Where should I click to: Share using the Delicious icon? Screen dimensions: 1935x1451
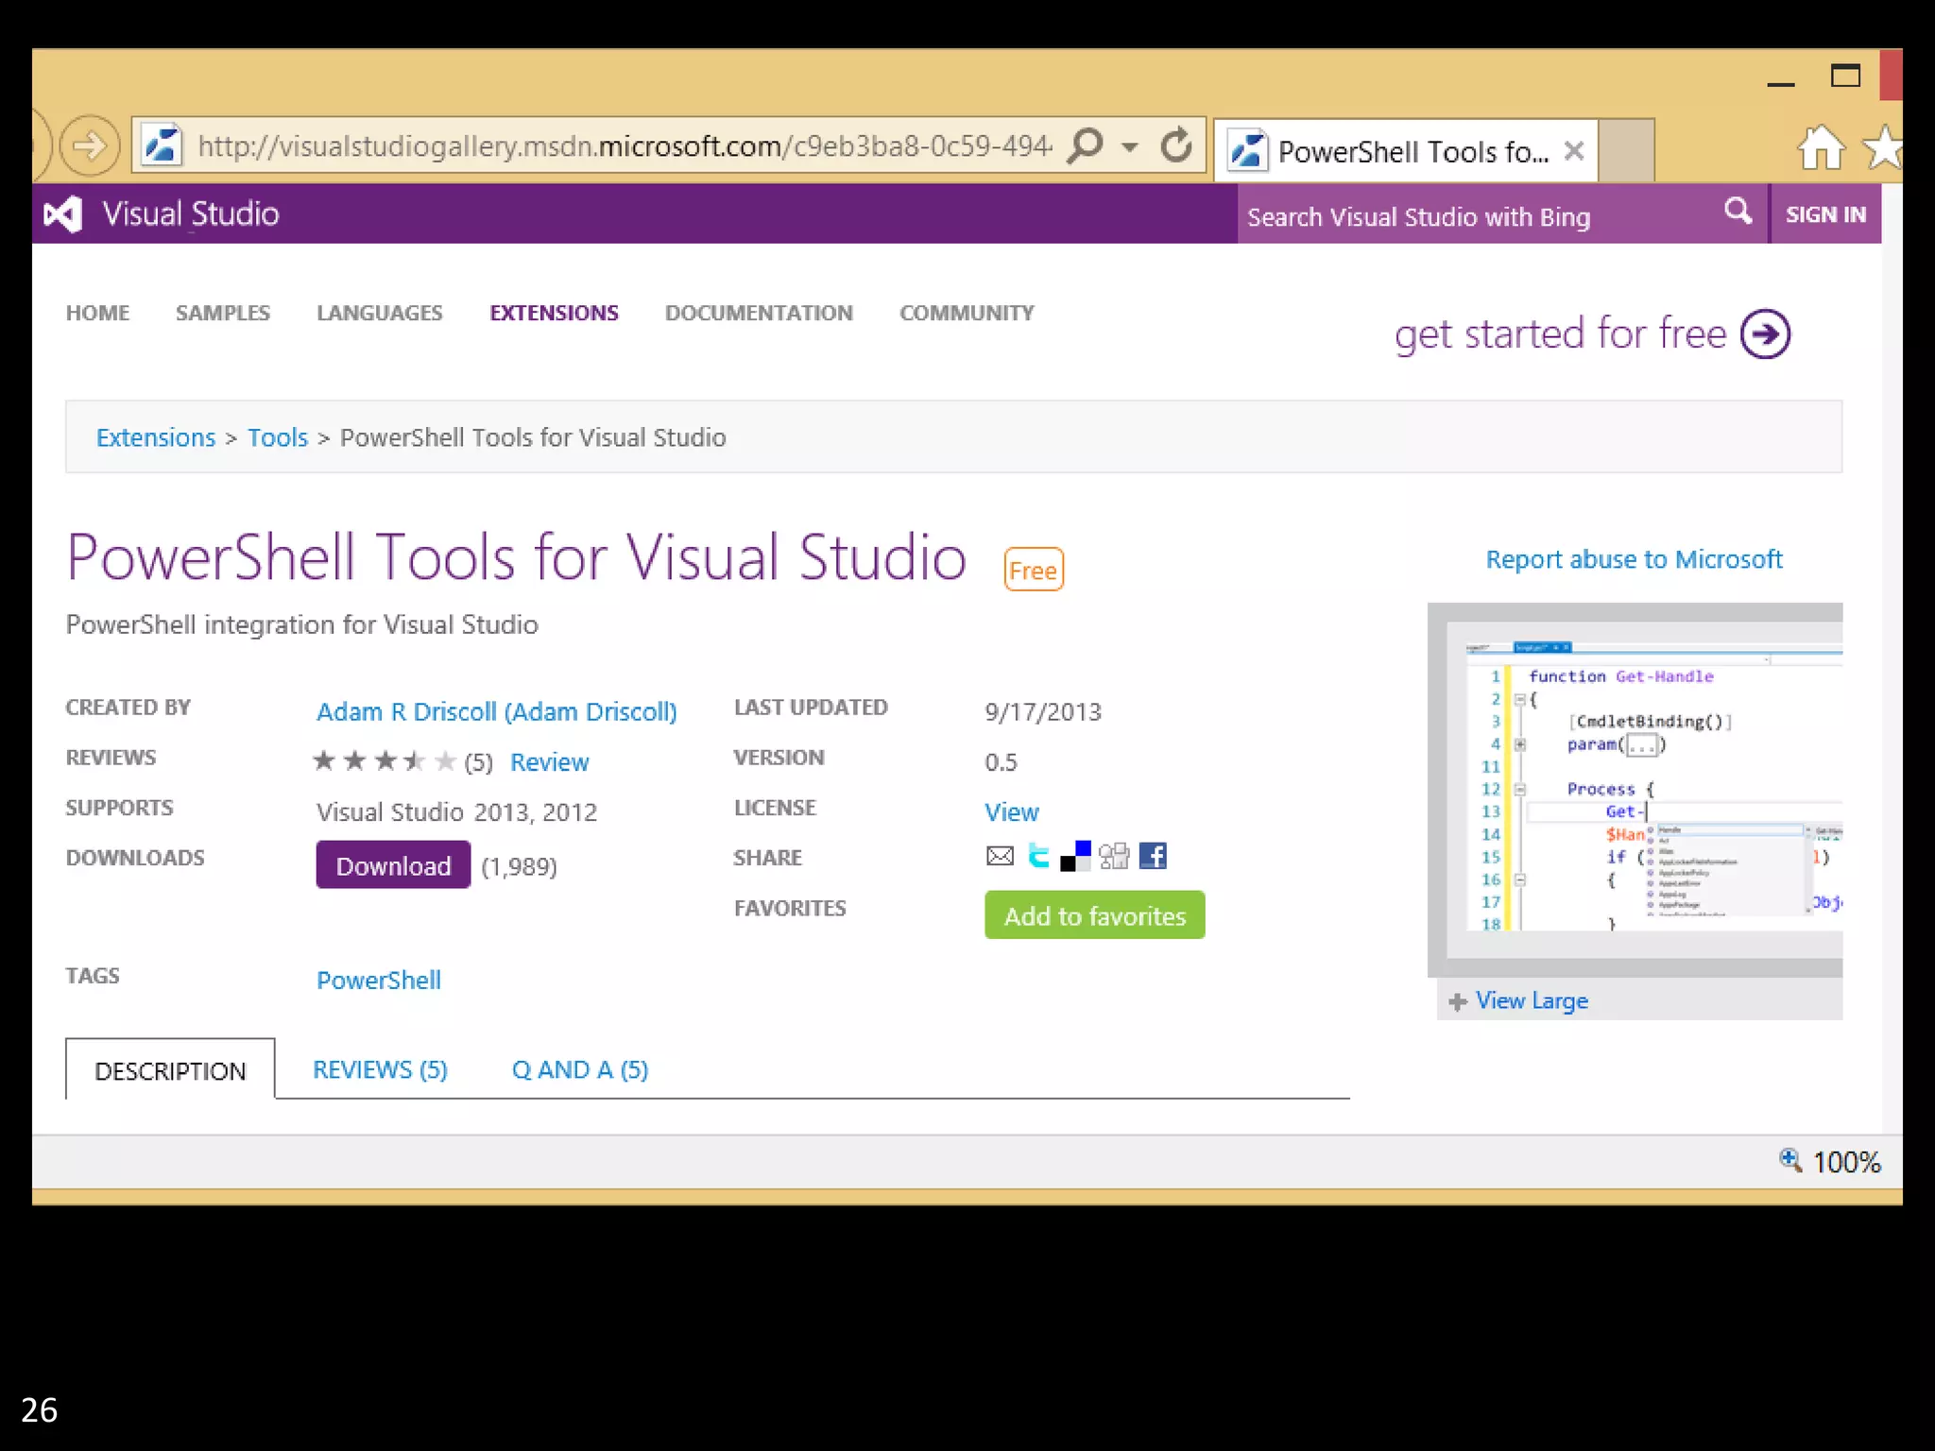1075,856
